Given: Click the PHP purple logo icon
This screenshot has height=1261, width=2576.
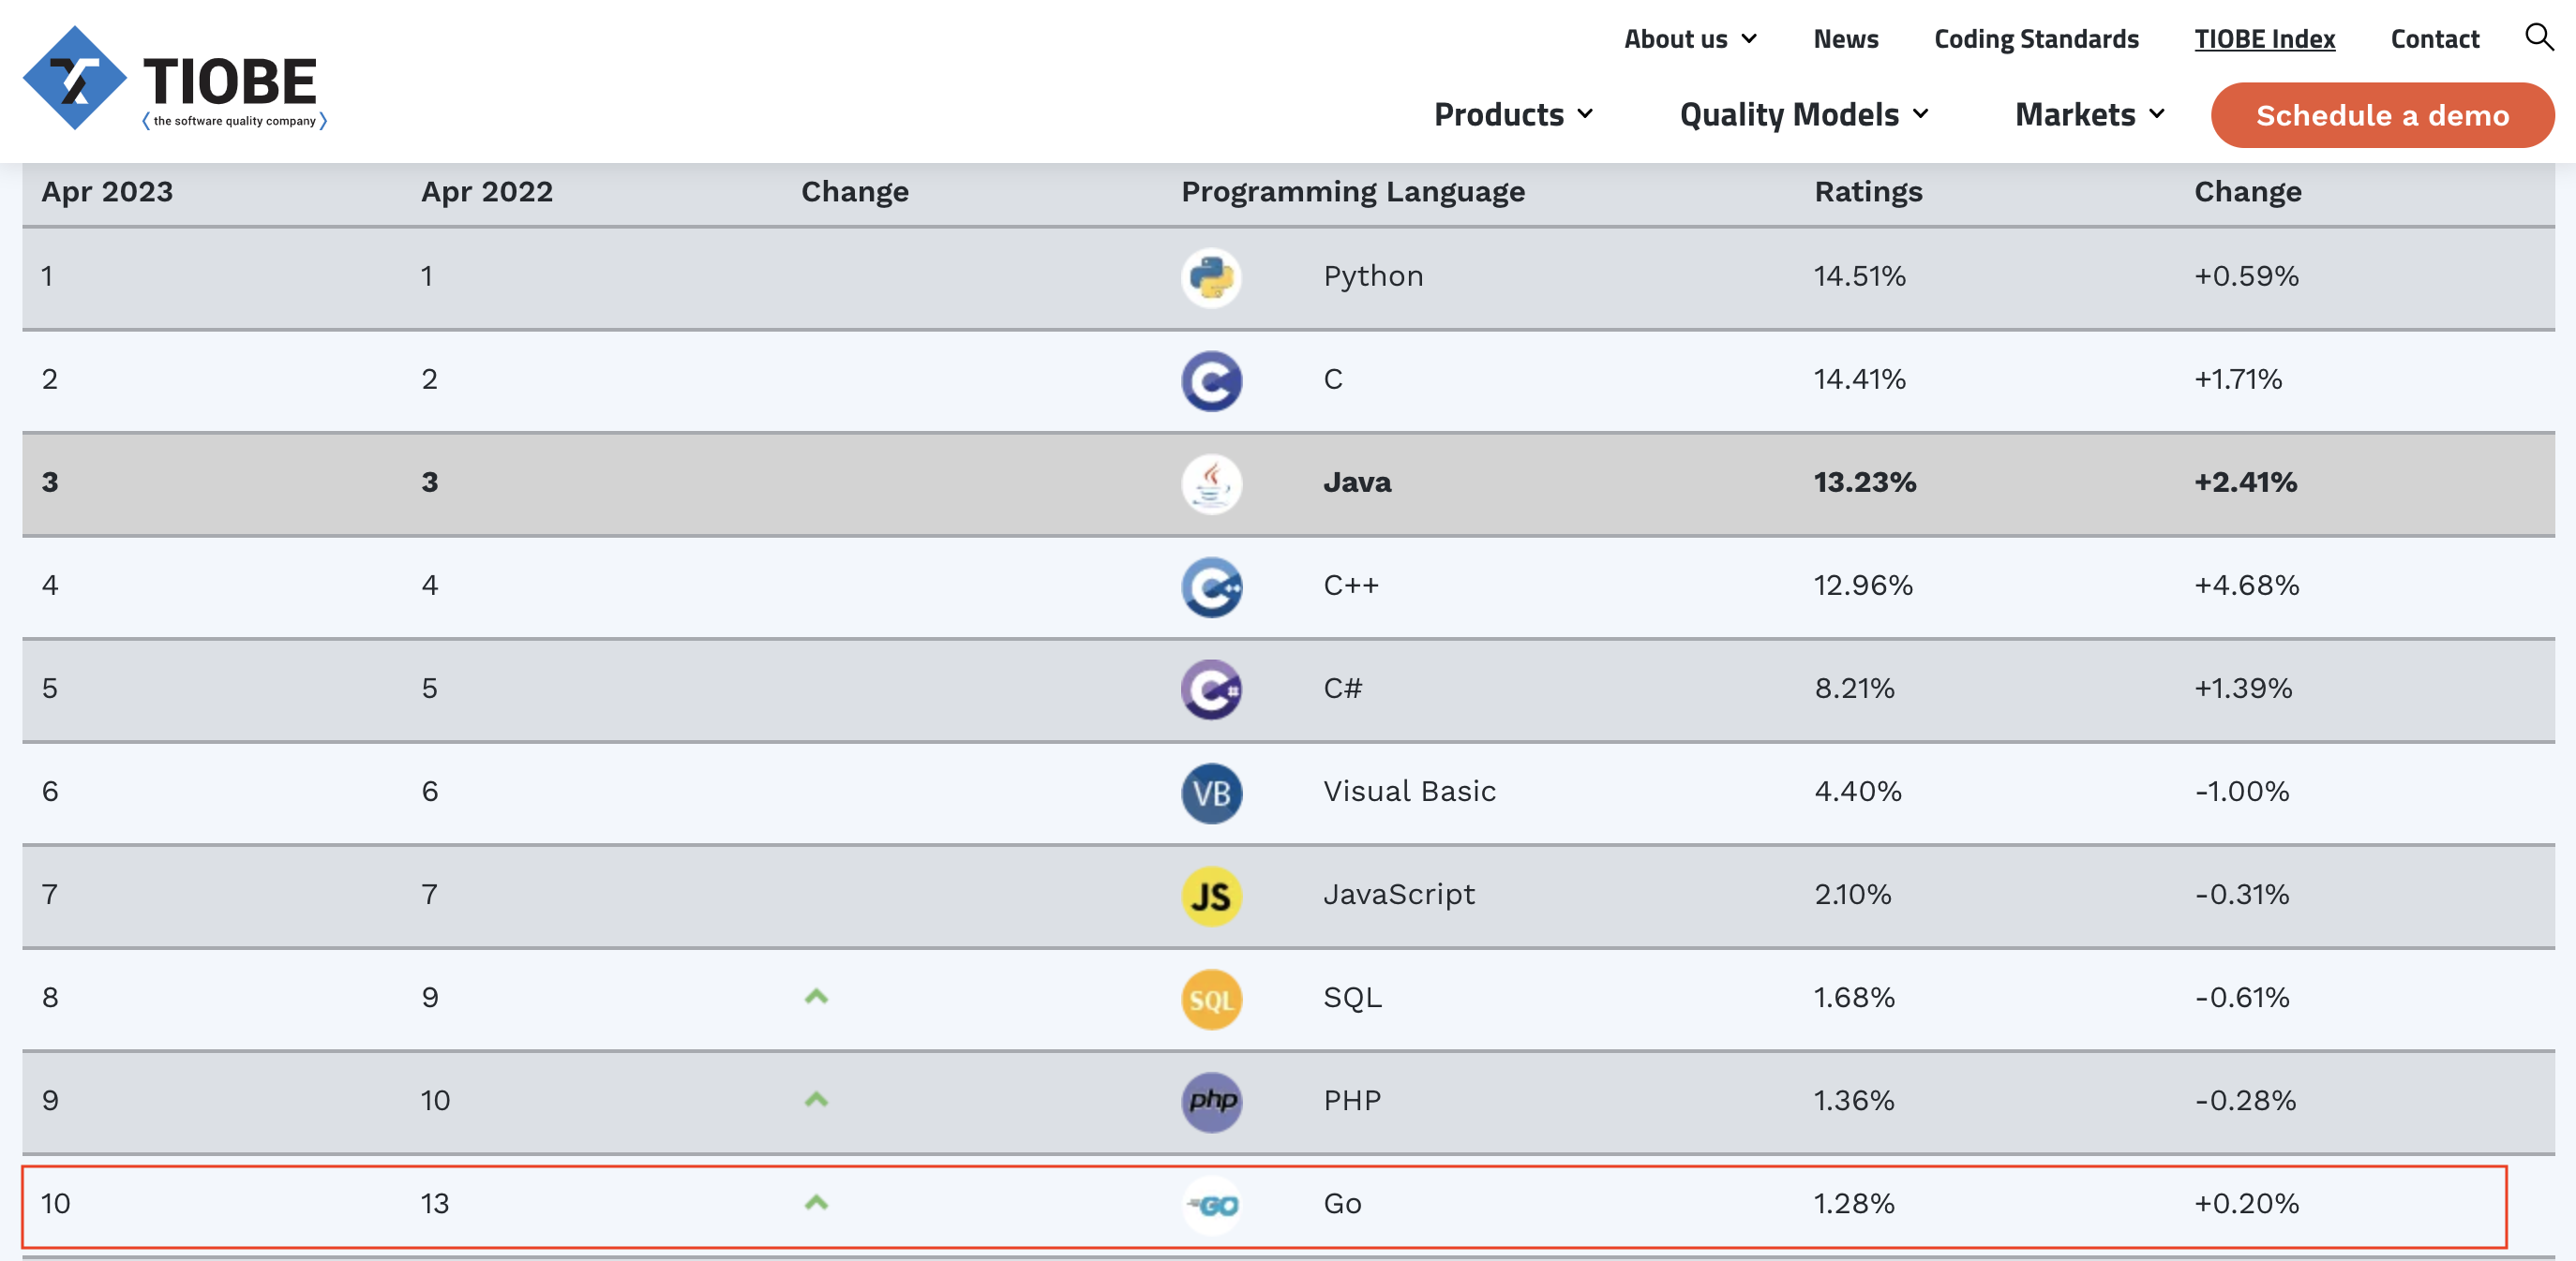Looking at the screenshot, I should (1211, 1101).
